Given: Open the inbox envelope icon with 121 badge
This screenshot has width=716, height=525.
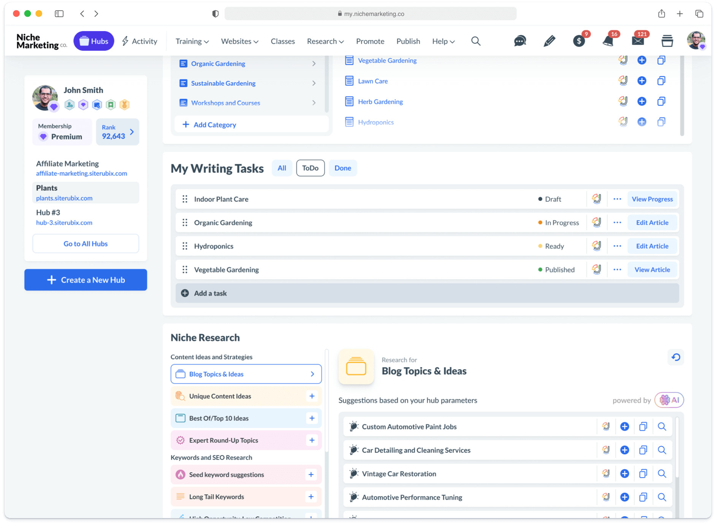Looking at the screenshot, I should (x=638, y=41).
